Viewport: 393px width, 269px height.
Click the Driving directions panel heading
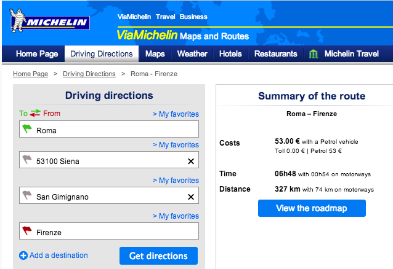[x=109, y=95]
